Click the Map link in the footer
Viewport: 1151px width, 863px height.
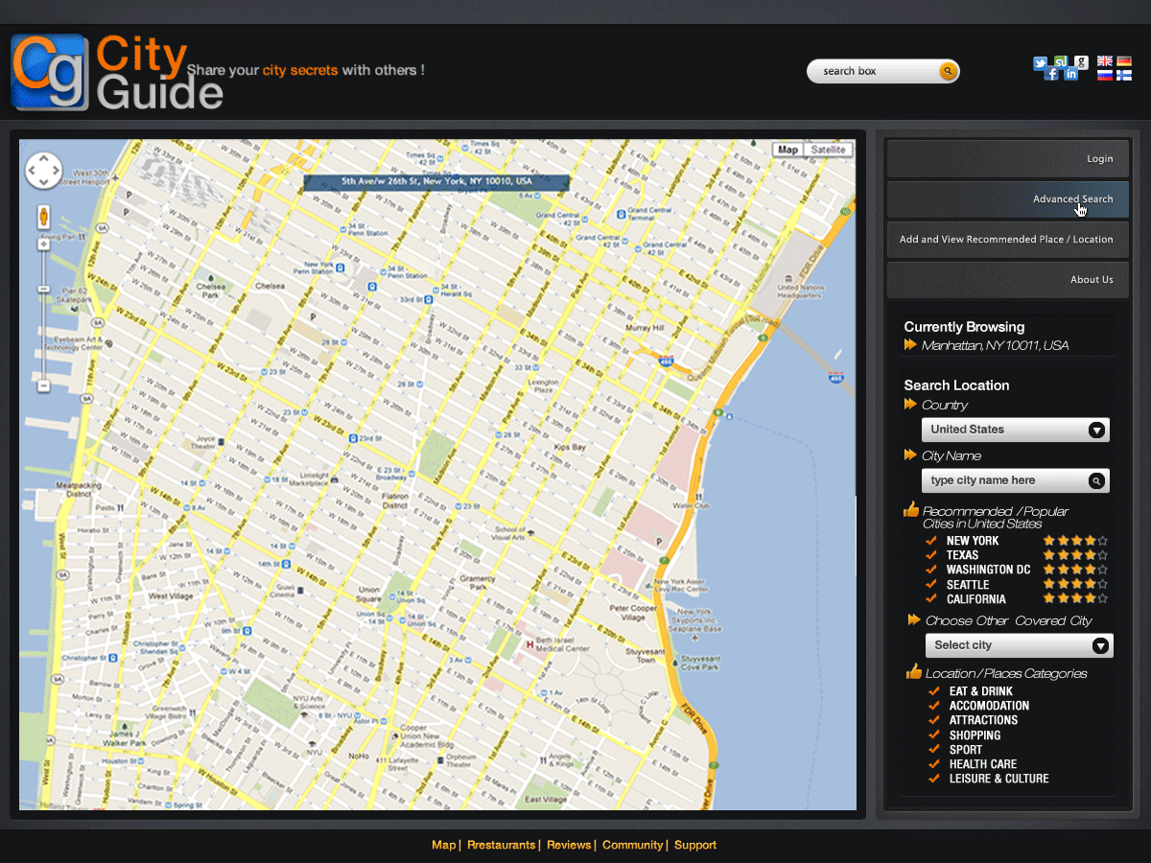click(x=443, y=845)
